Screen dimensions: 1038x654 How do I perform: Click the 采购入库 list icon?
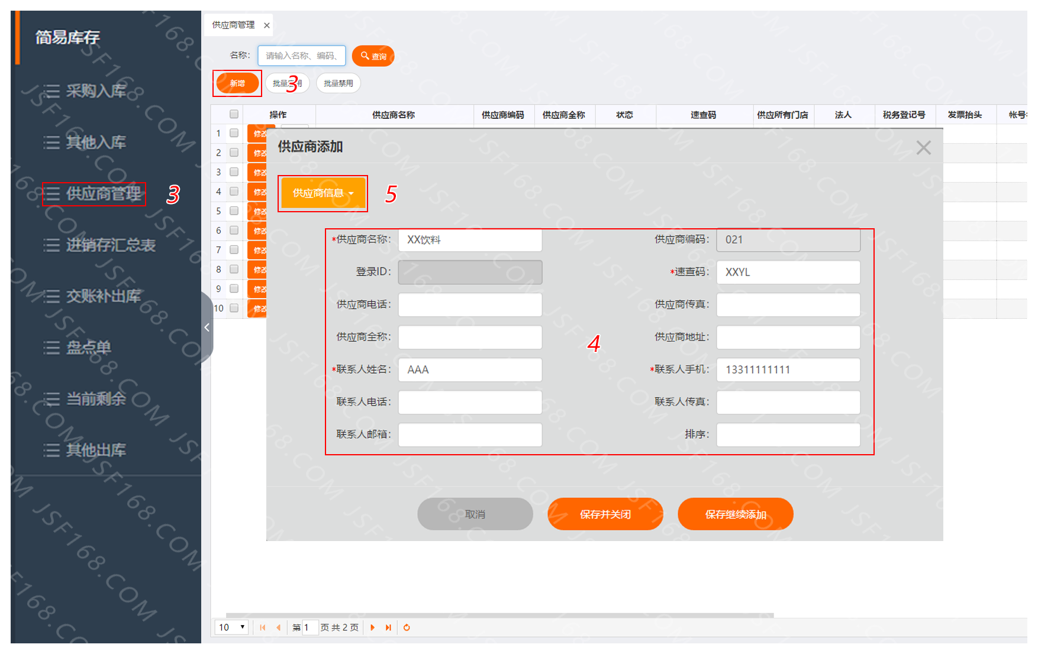coord(51,90)
